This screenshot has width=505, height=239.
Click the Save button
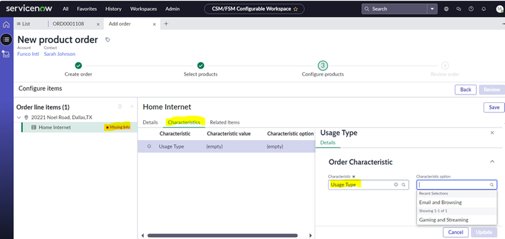[x=494, y=107]
